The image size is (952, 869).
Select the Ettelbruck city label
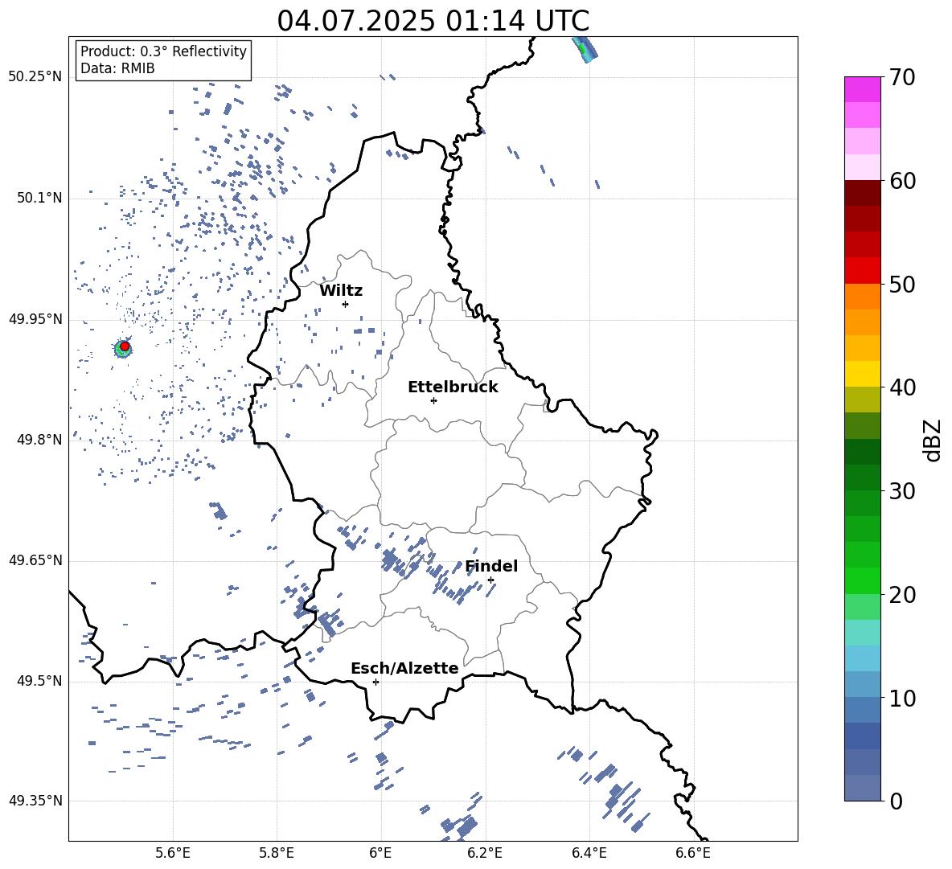point(453,387)
